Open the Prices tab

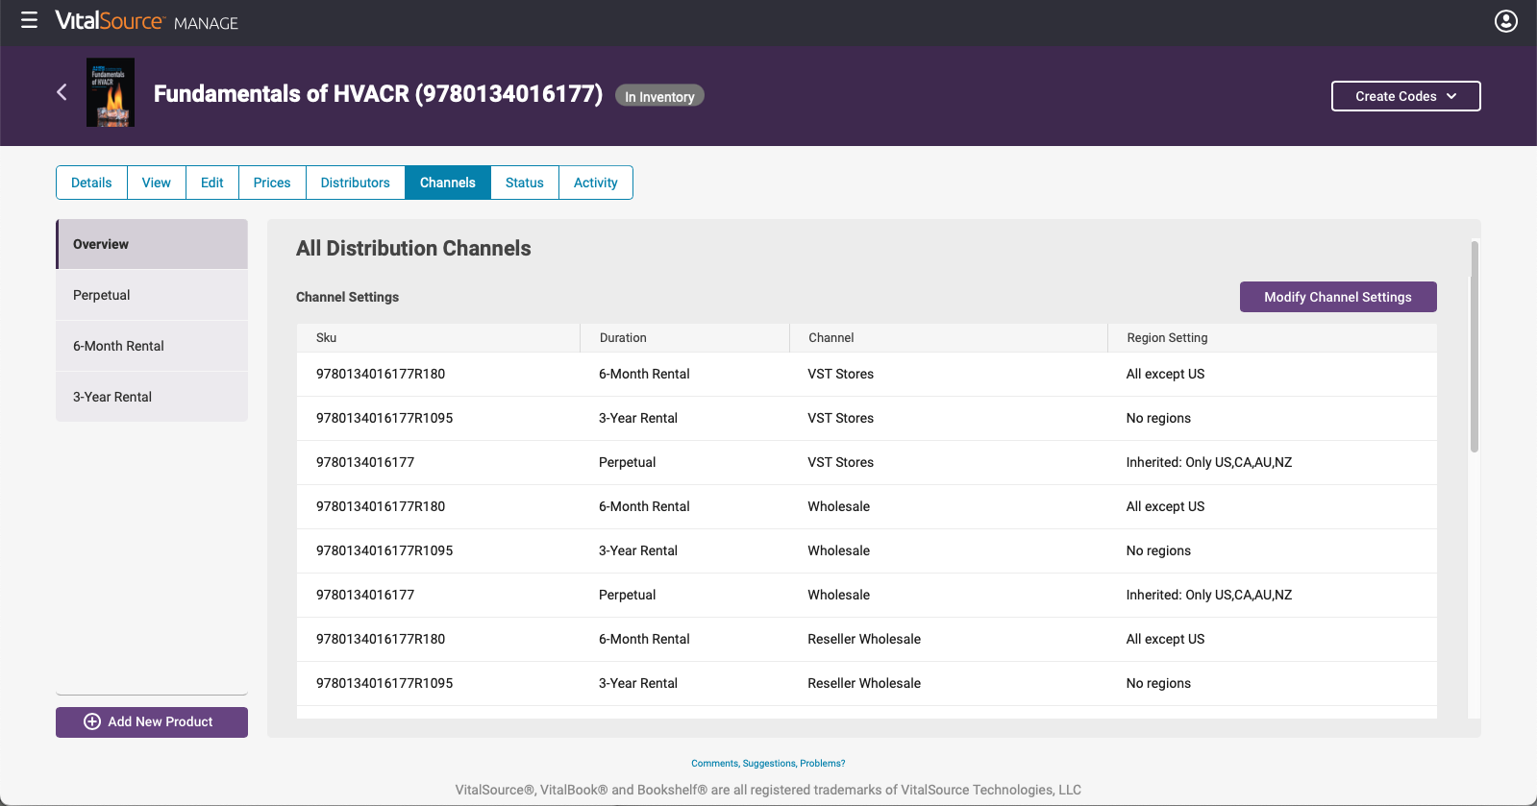pos(272,183)
